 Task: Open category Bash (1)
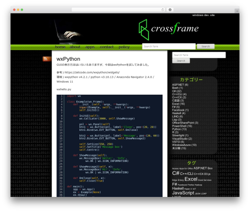tap(177, 88)
